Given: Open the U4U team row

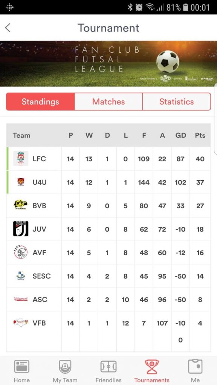Looking at the screenshot, I should point(108,182).
